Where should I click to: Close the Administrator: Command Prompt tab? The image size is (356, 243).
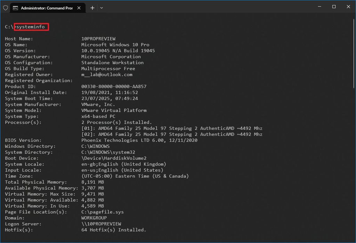pyautogui.click(x=79, y=7)
